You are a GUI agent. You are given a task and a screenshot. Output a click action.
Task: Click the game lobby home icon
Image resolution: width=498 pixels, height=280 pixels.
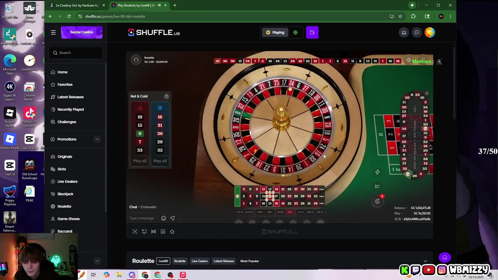tap(136, 60)
